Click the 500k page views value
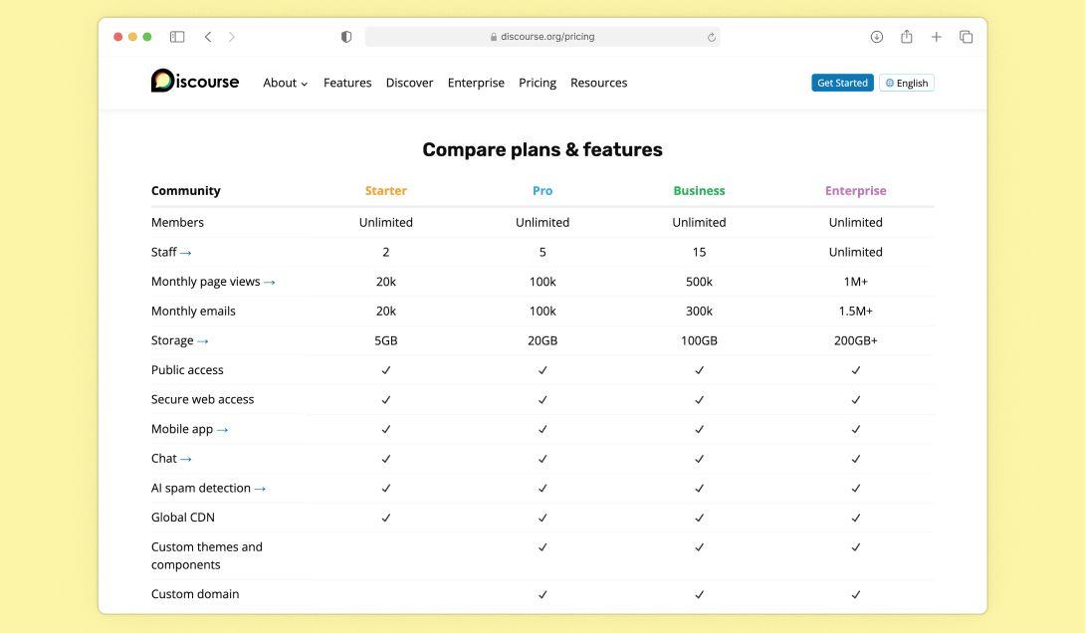This screenshot has height=633, width=1086. [699, 282]
